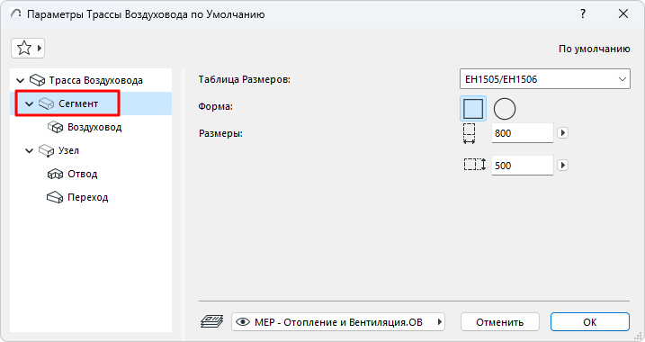Image resolution: width=645 pixels, height=342 pixels.
Task: Click the Отвод elbow icon
Action: coord(55,174)
